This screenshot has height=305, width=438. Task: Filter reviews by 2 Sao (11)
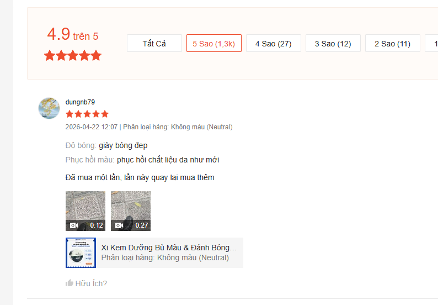[x=393, y=44]
